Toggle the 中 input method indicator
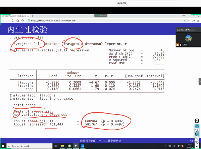201x149 pixels. coord(179,146)
